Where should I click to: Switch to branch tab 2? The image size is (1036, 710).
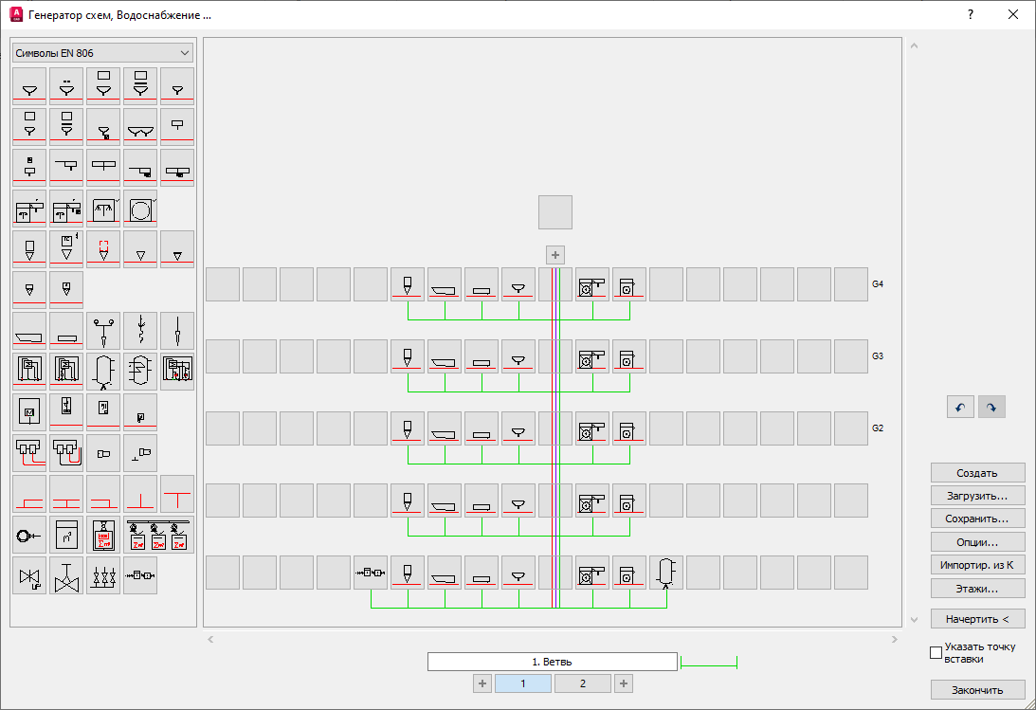[x=583, y=683]
